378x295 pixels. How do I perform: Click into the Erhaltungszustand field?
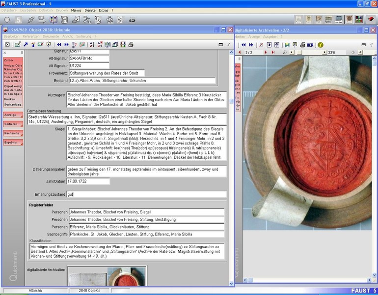pos(147,194)
